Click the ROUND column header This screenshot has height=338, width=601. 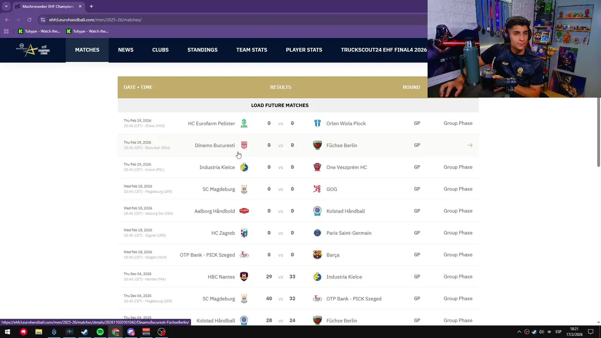point(411,87)
